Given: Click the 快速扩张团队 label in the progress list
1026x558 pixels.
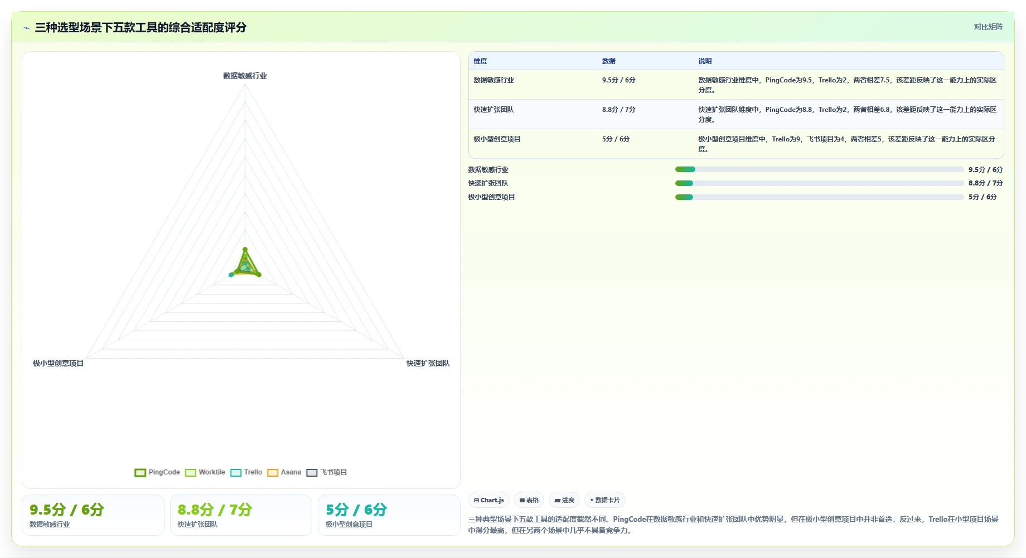Looking at the screenshot, I should click(488, 183).
